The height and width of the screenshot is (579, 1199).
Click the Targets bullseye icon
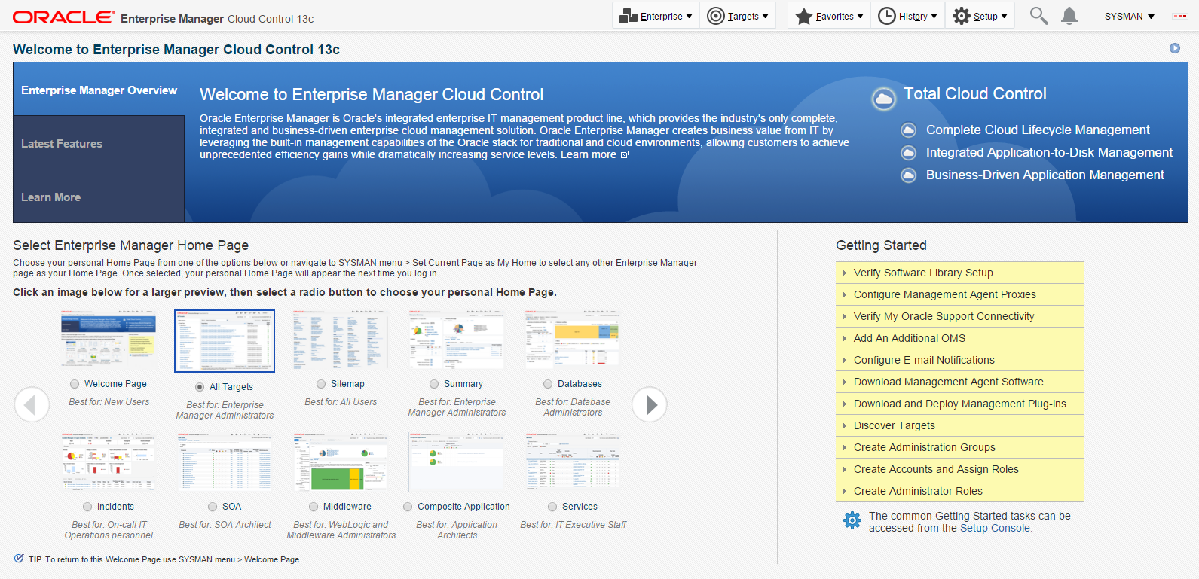(716, 16)
